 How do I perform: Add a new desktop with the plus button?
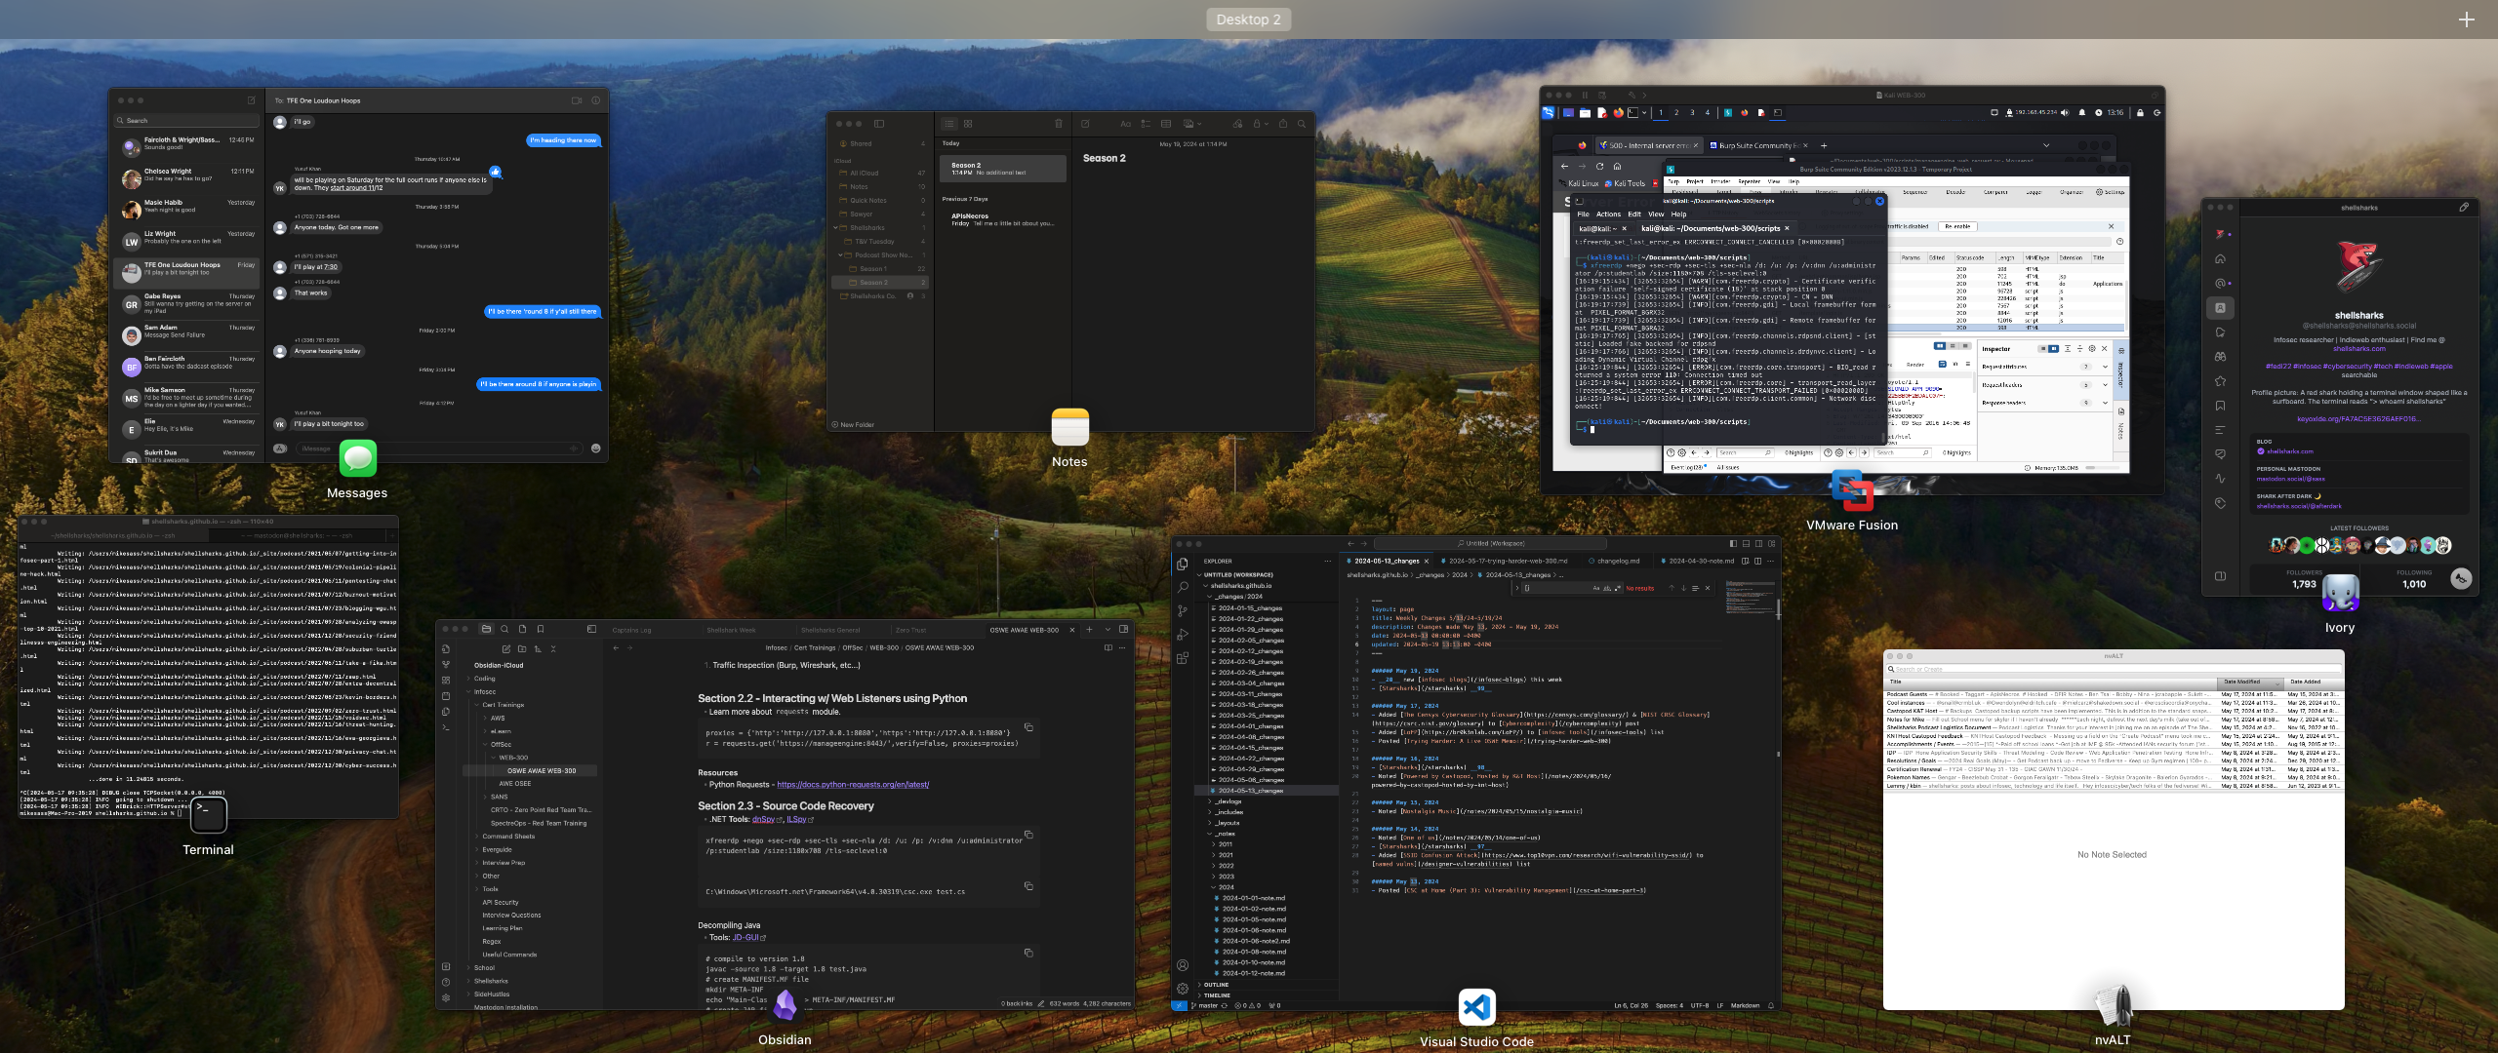2466,19
